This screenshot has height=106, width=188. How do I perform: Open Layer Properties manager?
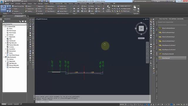point(108,9)
